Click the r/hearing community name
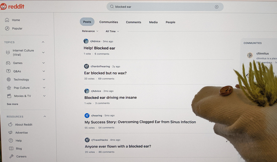Viewport: 277px width, 162px height. click(97, 116)
